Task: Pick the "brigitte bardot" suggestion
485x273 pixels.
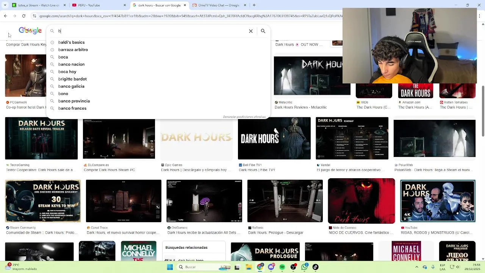Action: click(72, 79)
